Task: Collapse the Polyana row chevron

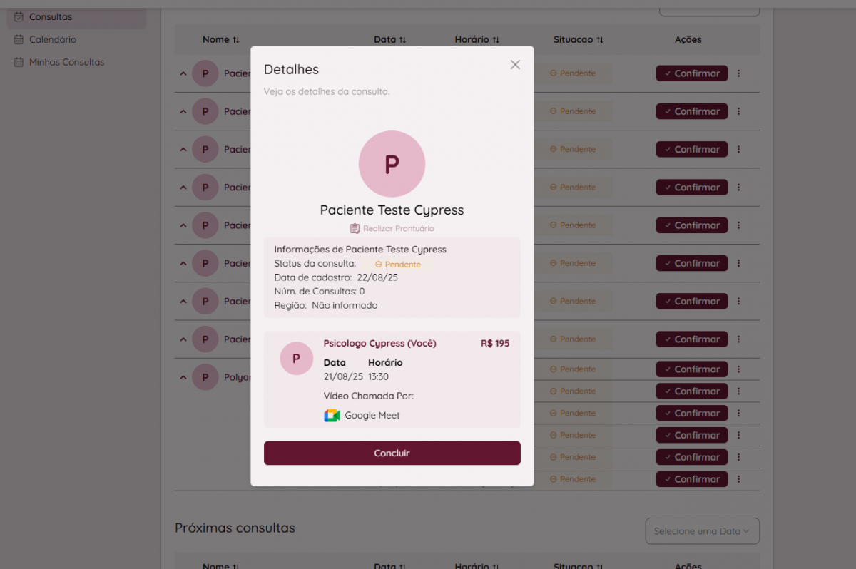Action: [183, 377]
